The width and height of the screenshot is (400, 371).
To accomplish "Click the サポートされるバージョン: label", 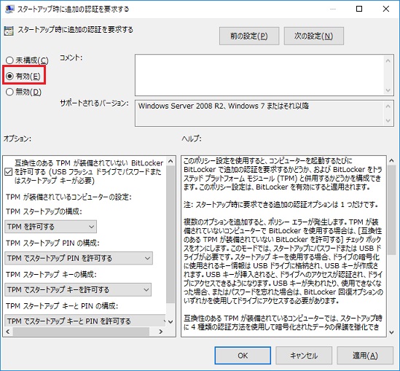I will 94,104.
